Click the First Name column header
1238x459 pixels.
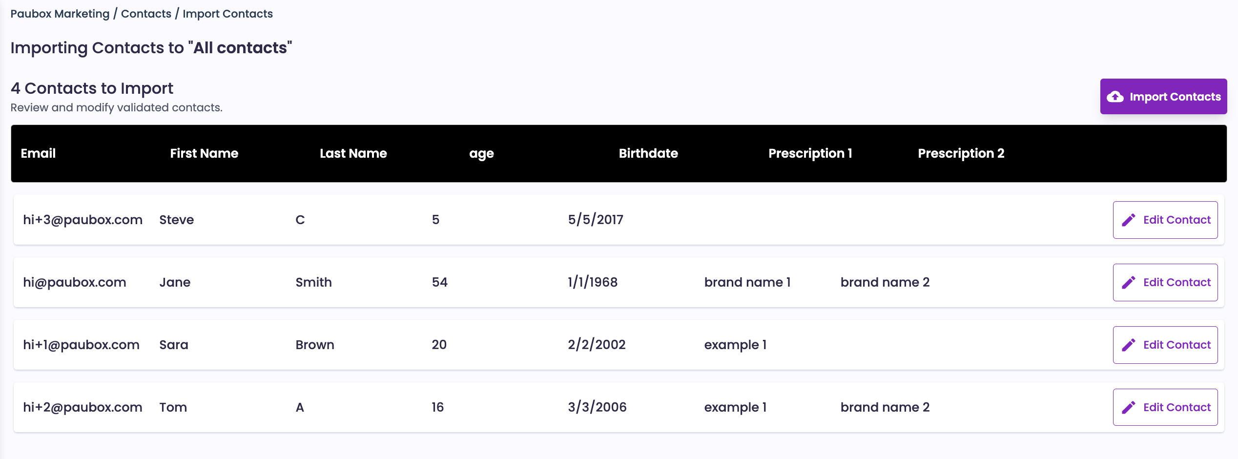pos(204,153)
